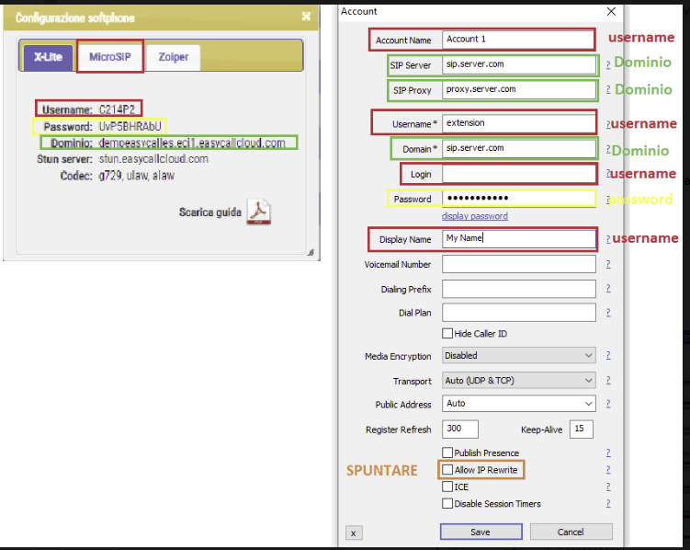Open help link next to SIP Proxy

click(x=608, y=89)
